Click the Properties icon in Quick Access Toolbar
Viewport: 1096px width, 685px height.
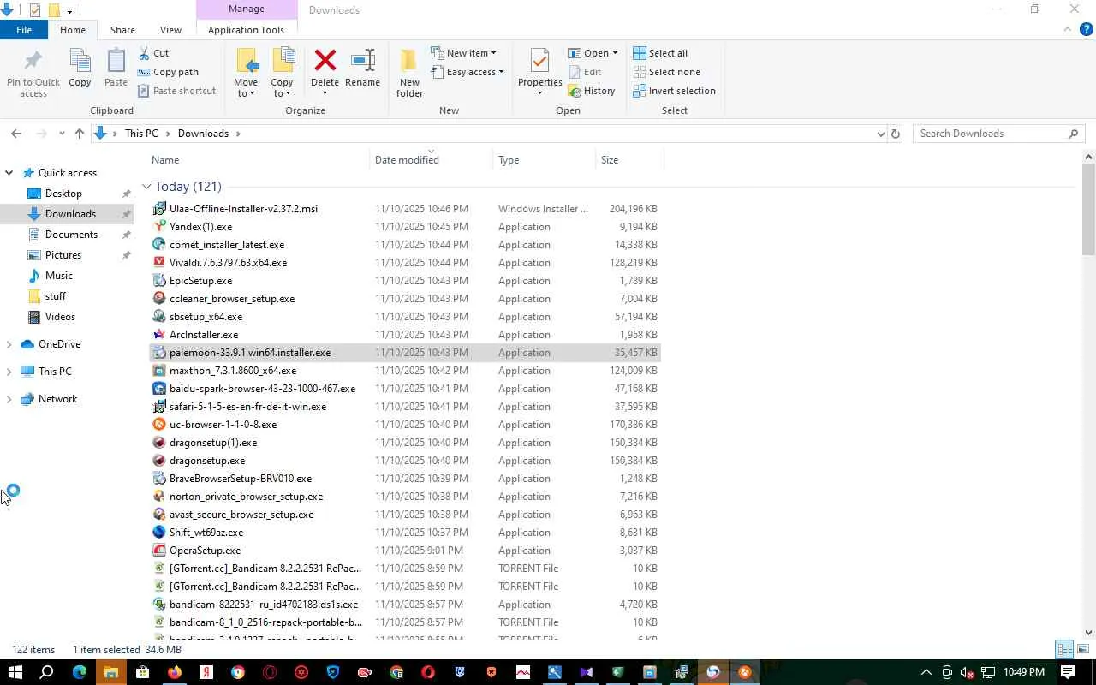pos(35,10)
